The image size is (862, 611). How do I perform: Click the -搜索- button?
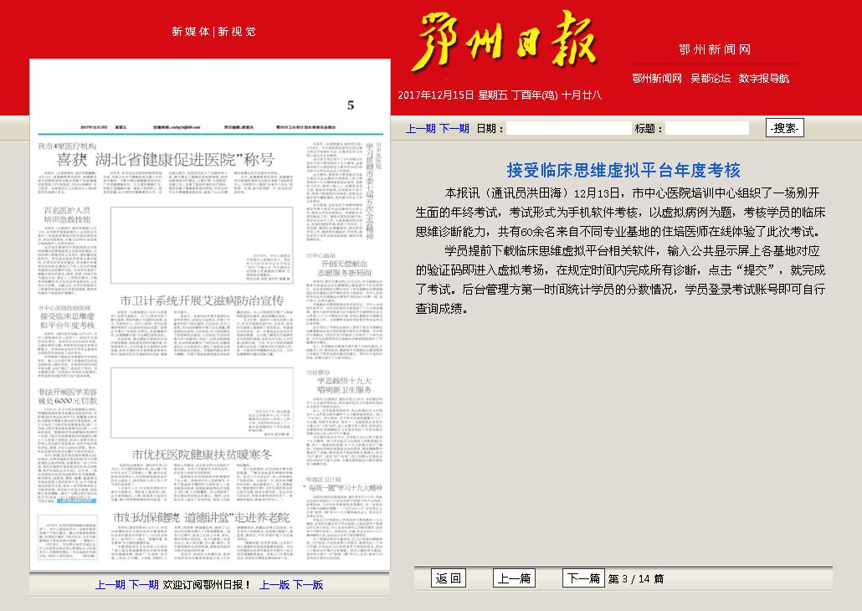pyautogui.click(x=784, y=128)
